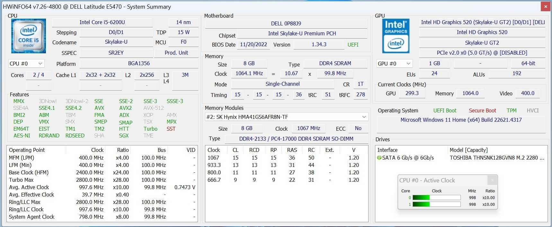Click the 299.3 GPU clock value

(x=412, y=93)
